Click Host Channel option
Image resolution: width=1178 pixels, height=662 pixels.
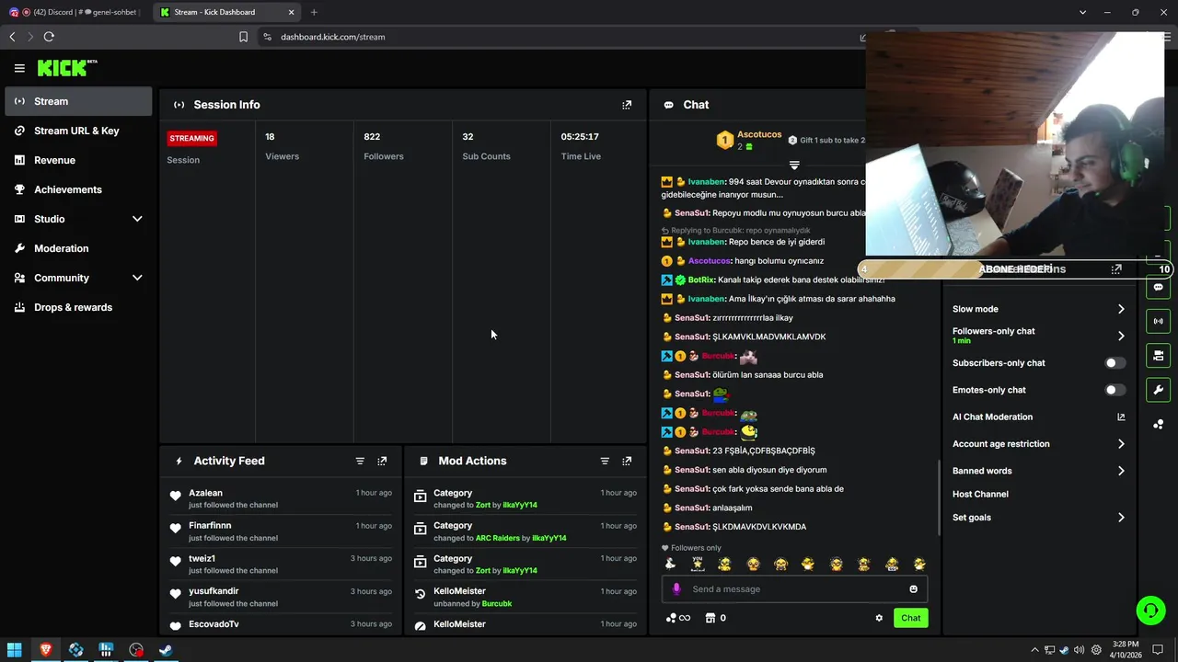[980, 494]
